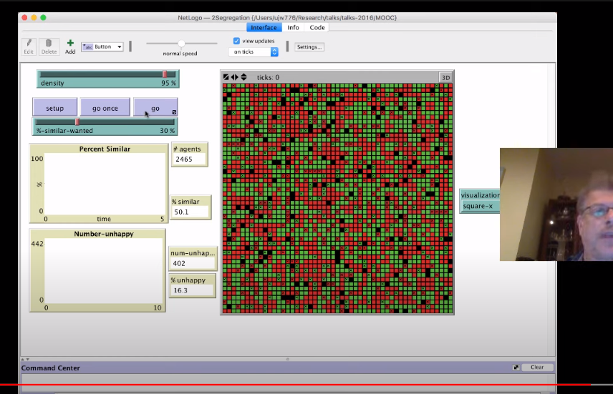This screenshot has width=613, height=394.
Task: Click the Number-unhappy plot
Action: point(97,270)
